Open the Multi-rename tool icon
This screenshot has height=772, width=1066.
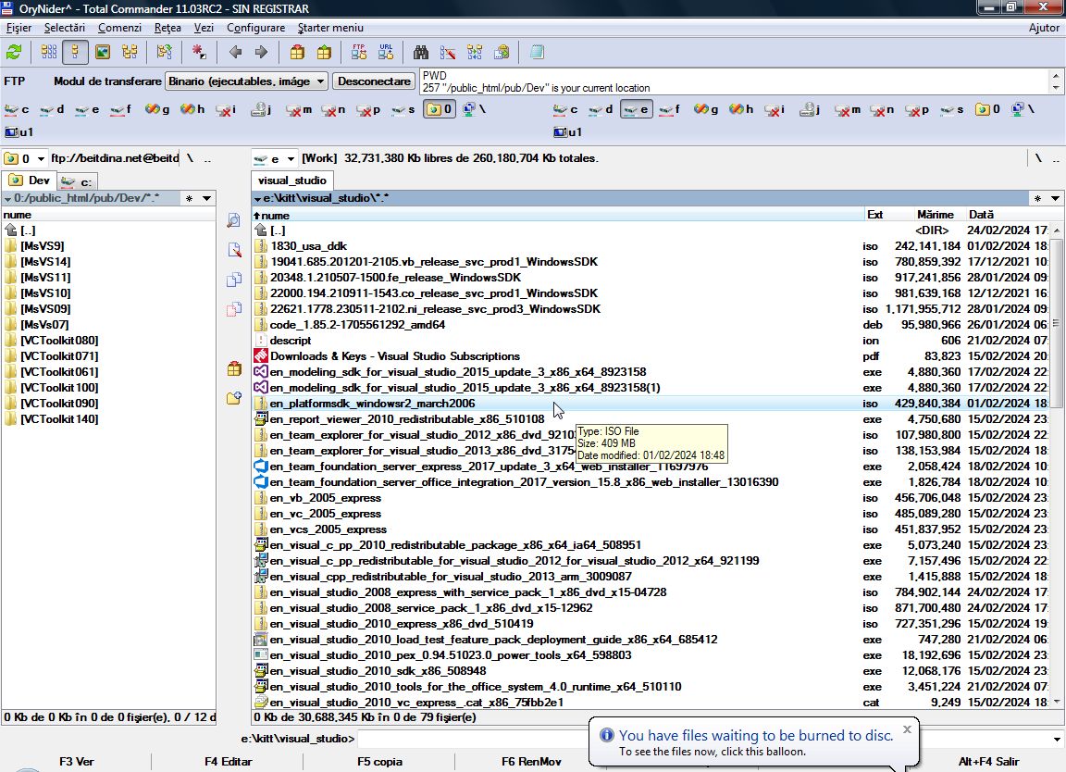[448, 53]
